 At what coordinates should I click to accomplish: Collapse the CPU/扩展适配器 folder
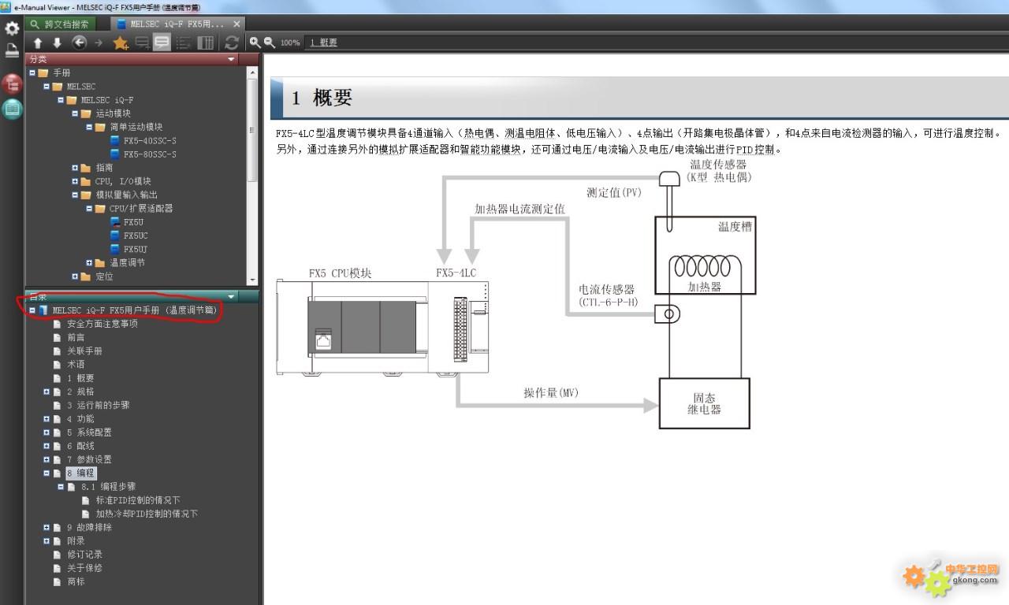pyautogui.click(x=89, y=209)
